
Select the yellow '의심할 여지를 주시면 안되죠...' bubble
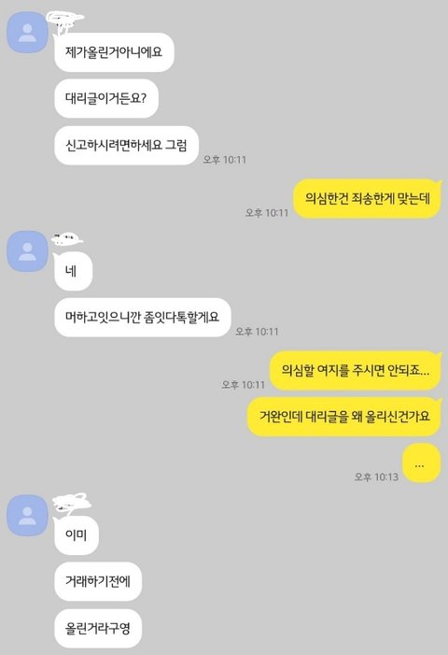point(356,371)
